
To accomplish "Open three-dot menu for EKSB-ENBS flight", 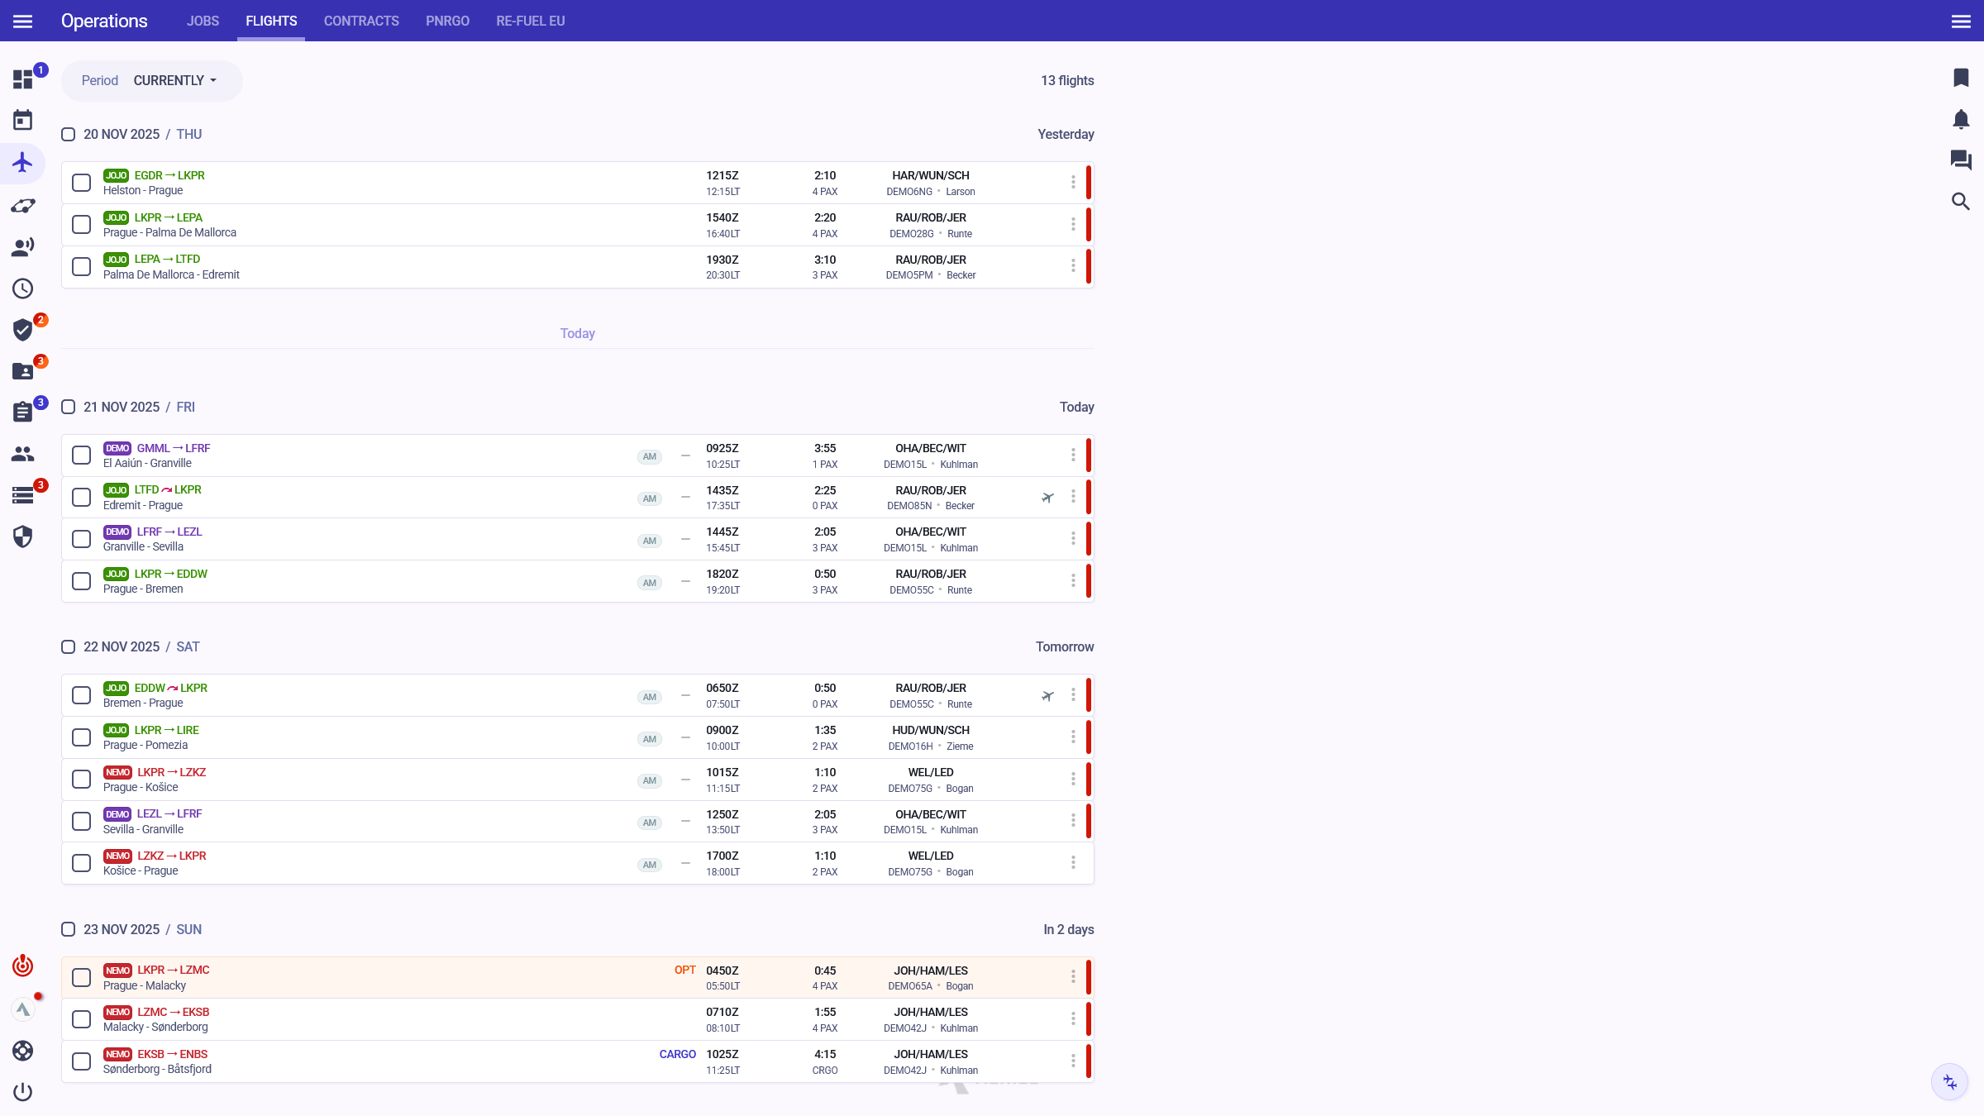I will 1073,1061.
